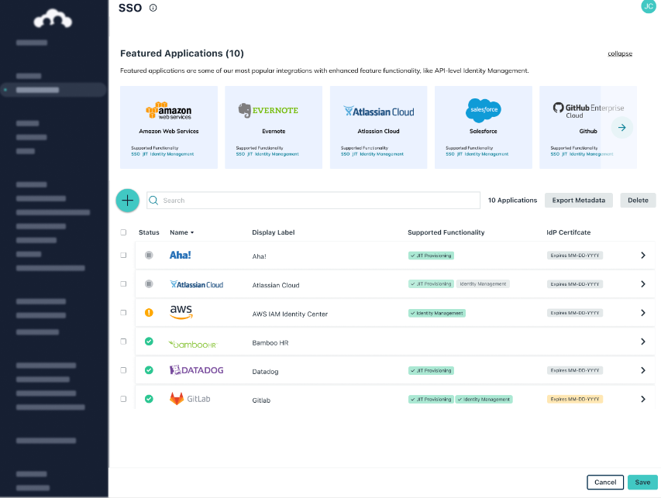Check the box for the Atlassian Cloud row
This screenshot has height=498, width=661.
[123, 284]
